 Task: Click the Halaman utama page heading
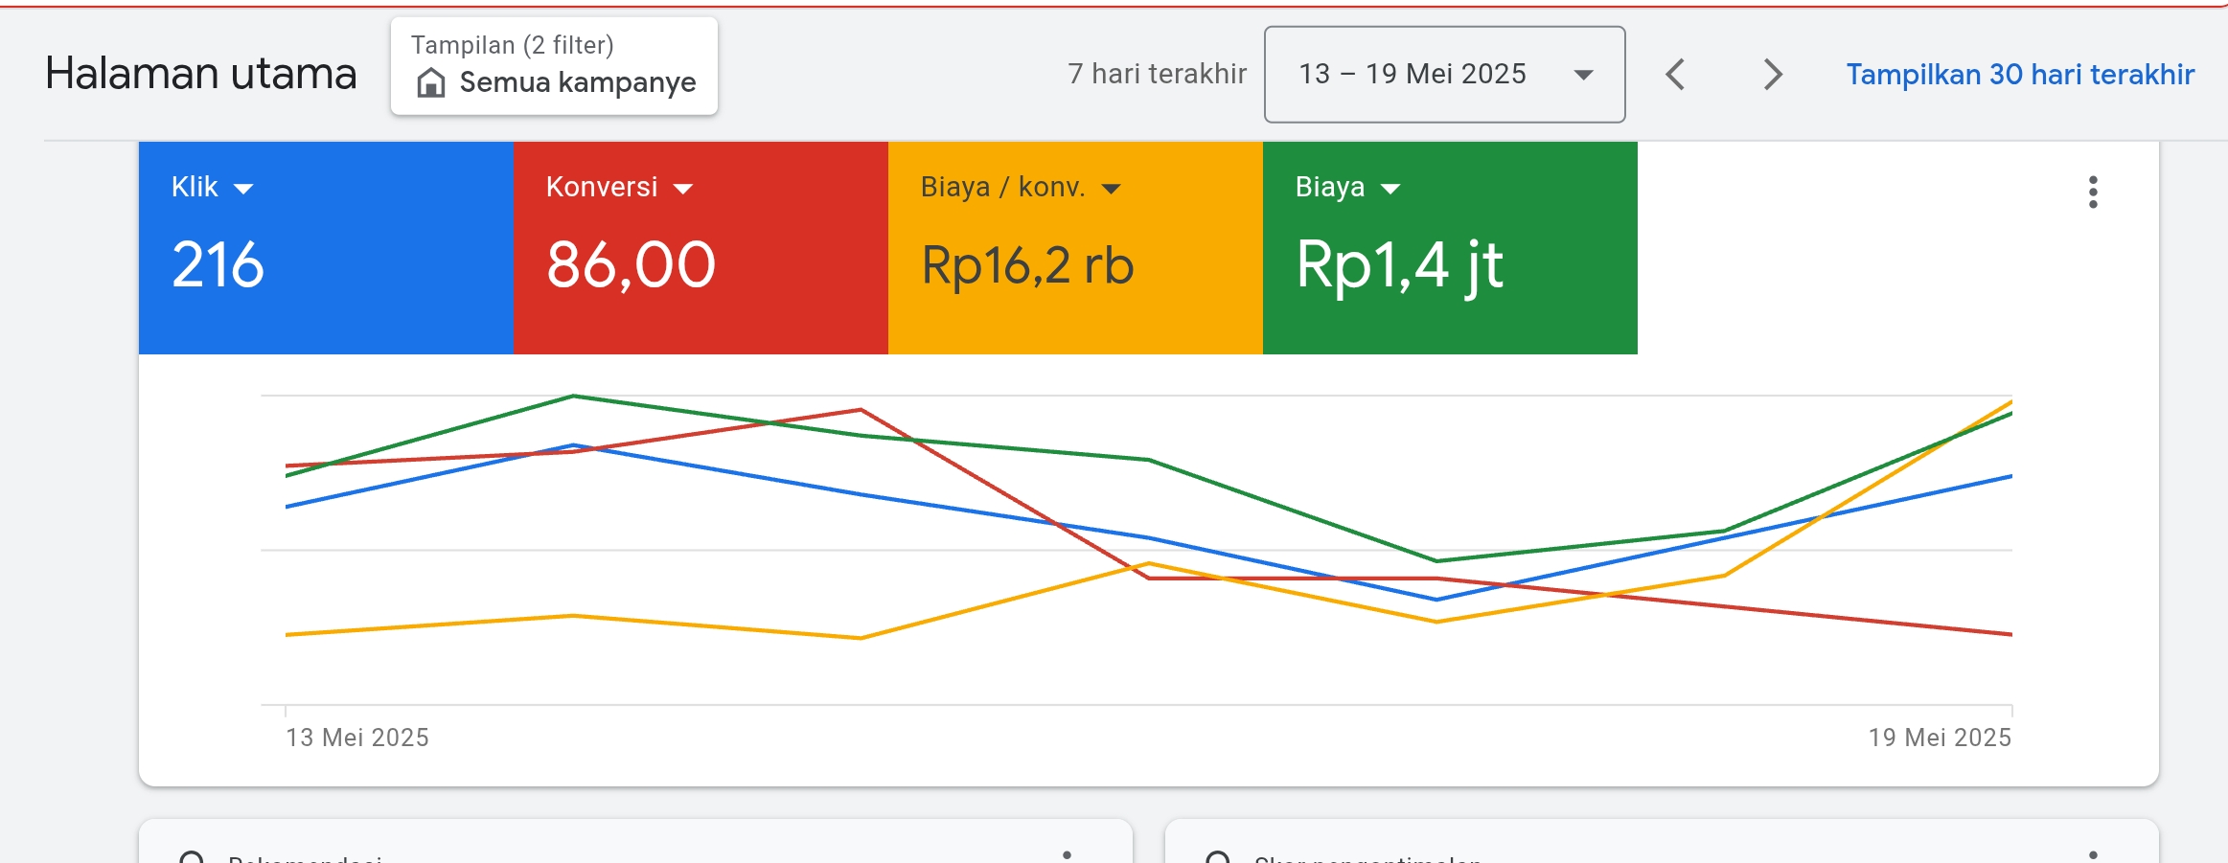[x=201, y=74]
